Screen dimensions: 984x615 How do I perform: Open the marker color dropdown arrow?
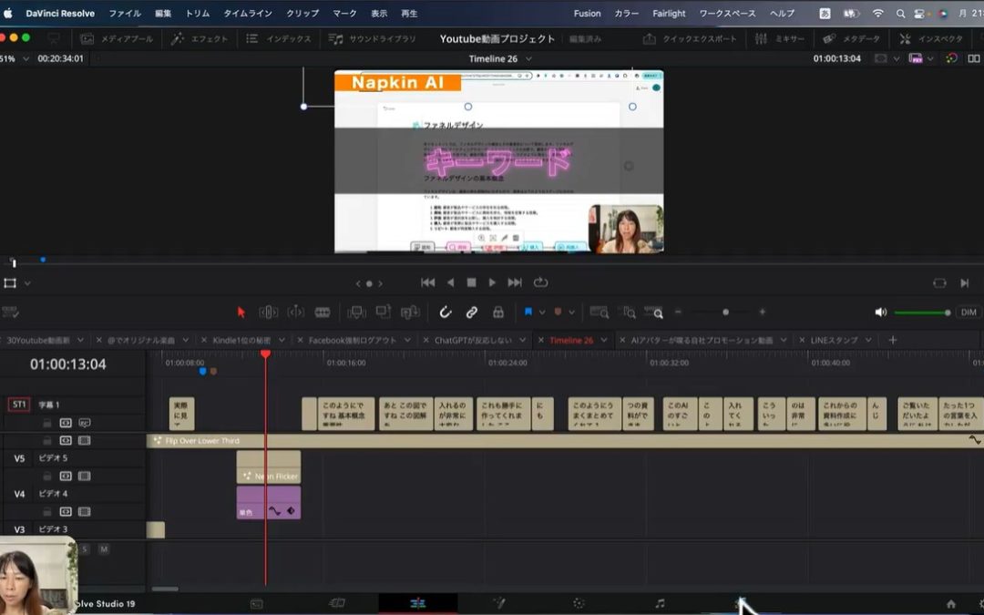[572, 312]
